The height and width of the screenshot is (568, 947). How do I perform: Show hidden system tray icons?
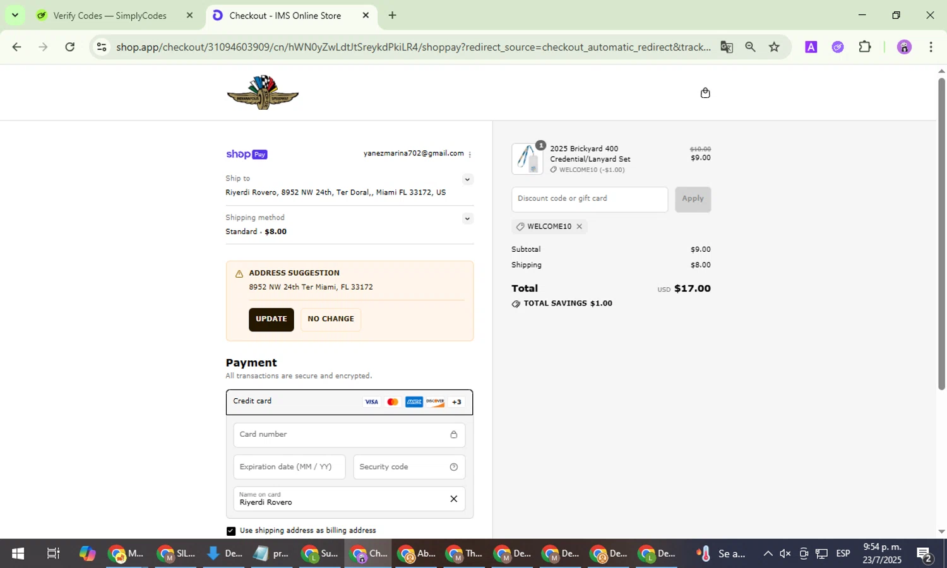768,554
